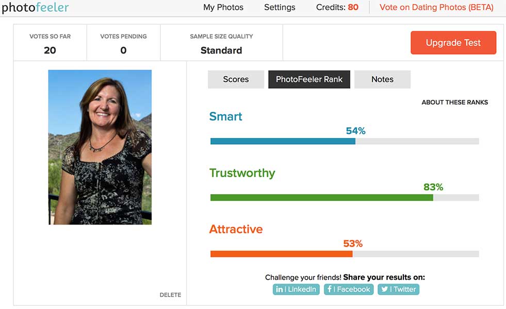Click the woman's profile photo thumbnail
Screen dimensions: 506x309
click(100, 147)
